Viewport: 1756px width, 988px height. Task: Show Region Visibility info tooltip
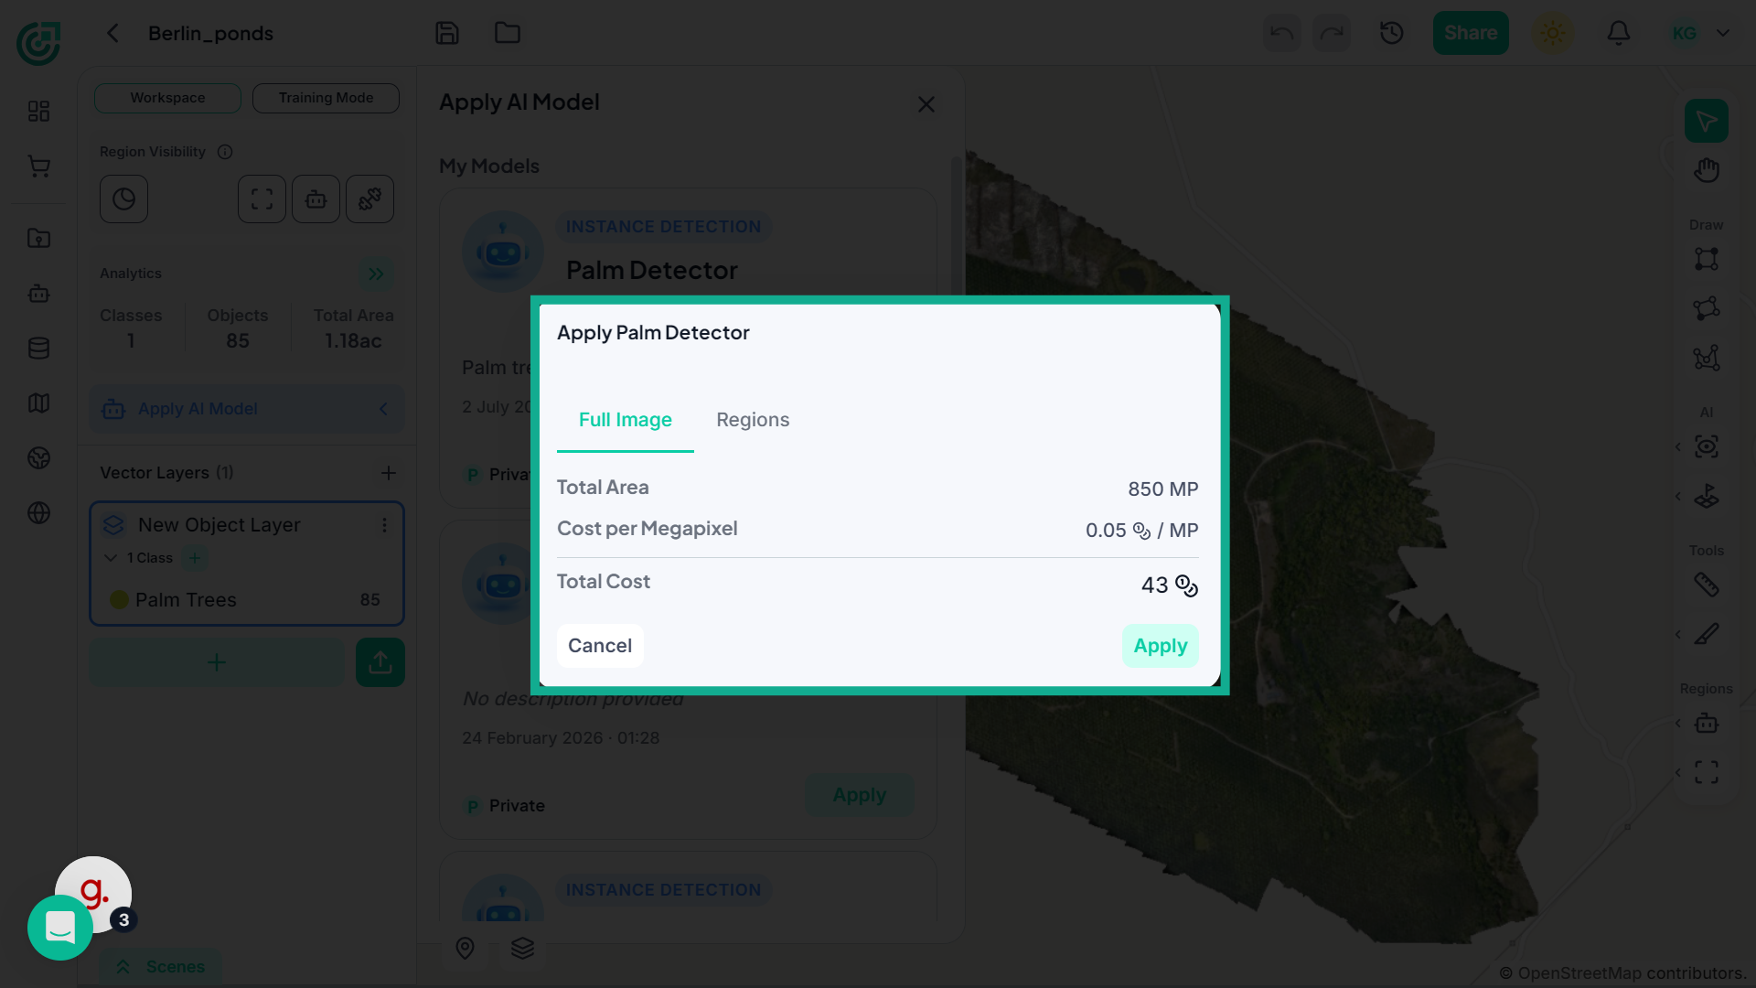(225, 152)
